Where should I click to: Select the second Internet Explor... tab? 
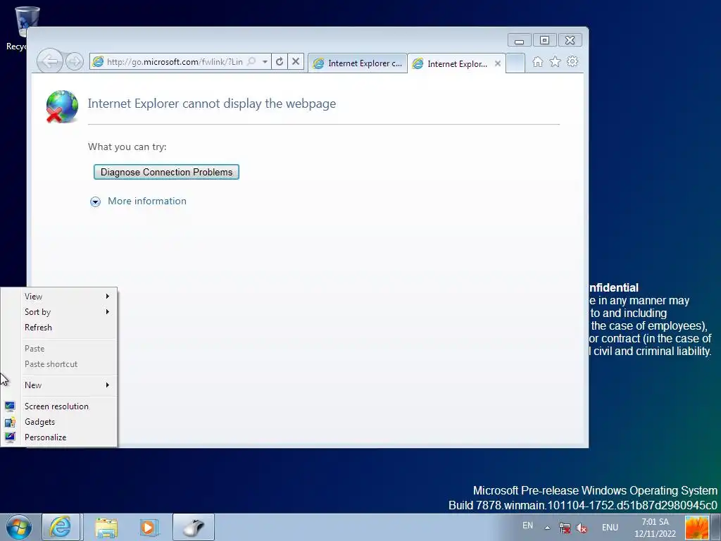pos(456,64)
